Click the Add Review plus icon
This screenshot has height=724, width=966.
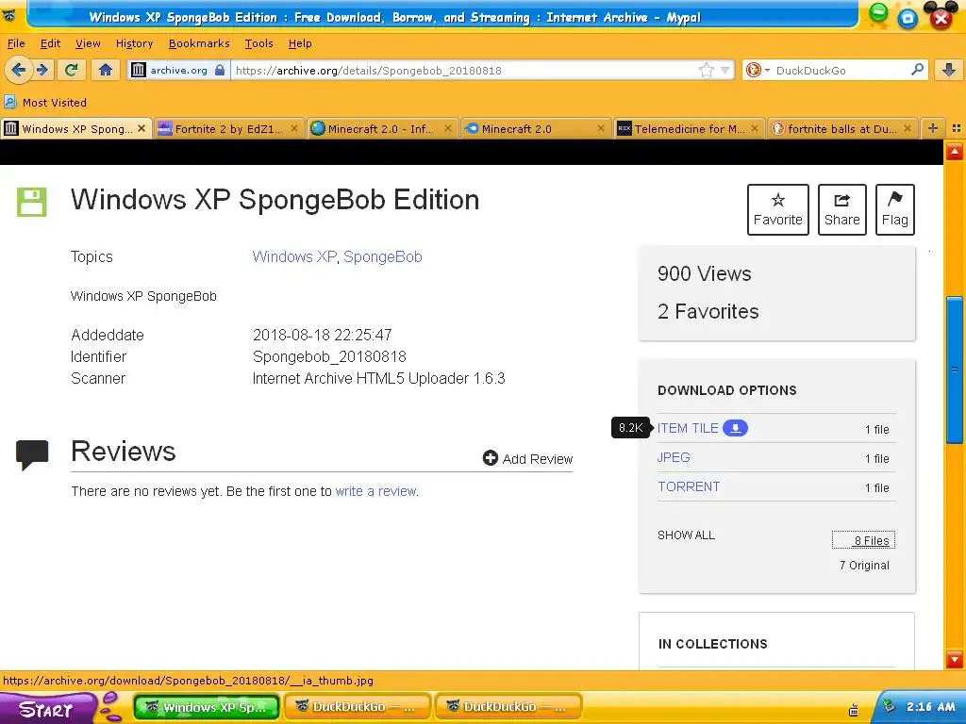490,458
